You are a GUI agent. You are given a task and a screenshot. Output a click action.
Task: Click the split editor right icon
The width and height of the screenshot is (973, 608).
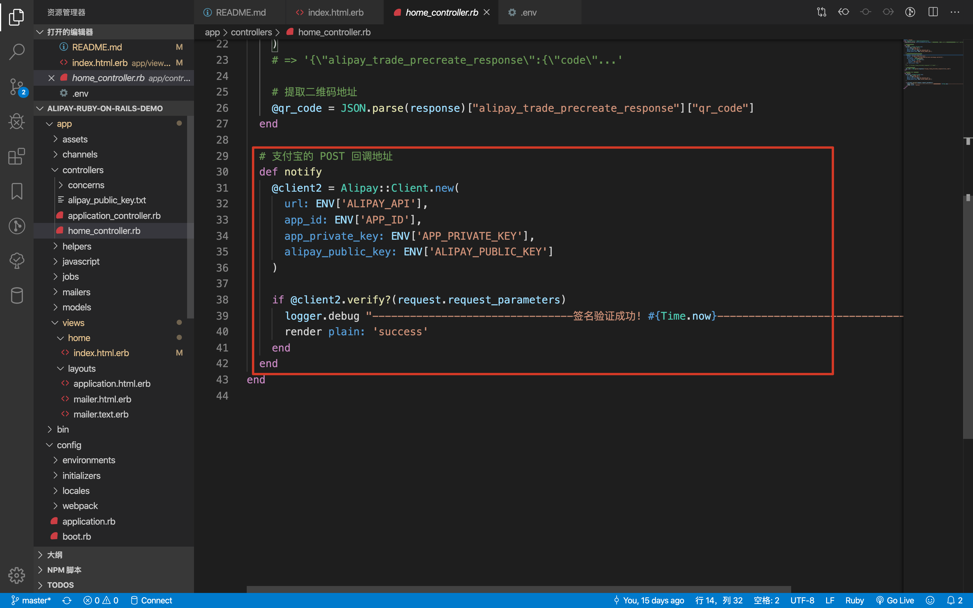(x=933, y=12)
